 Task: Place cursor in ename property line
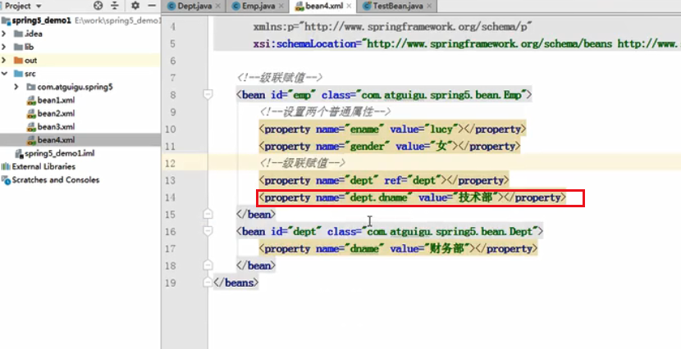tap(393, 129)
